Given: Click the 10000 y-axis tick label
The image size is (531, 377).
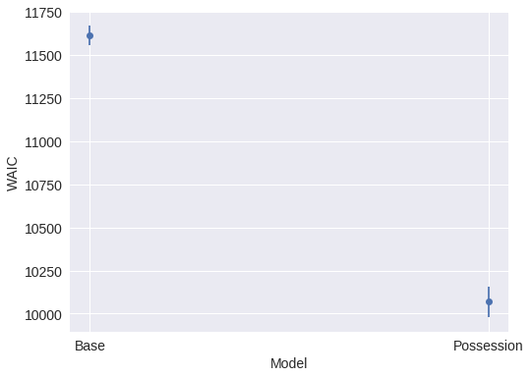Looking at the screenshot, I should [43, 315].
